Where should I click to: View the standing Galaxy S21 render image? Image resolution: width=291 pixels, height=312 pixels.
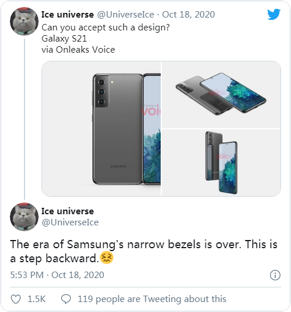point(221,163)
